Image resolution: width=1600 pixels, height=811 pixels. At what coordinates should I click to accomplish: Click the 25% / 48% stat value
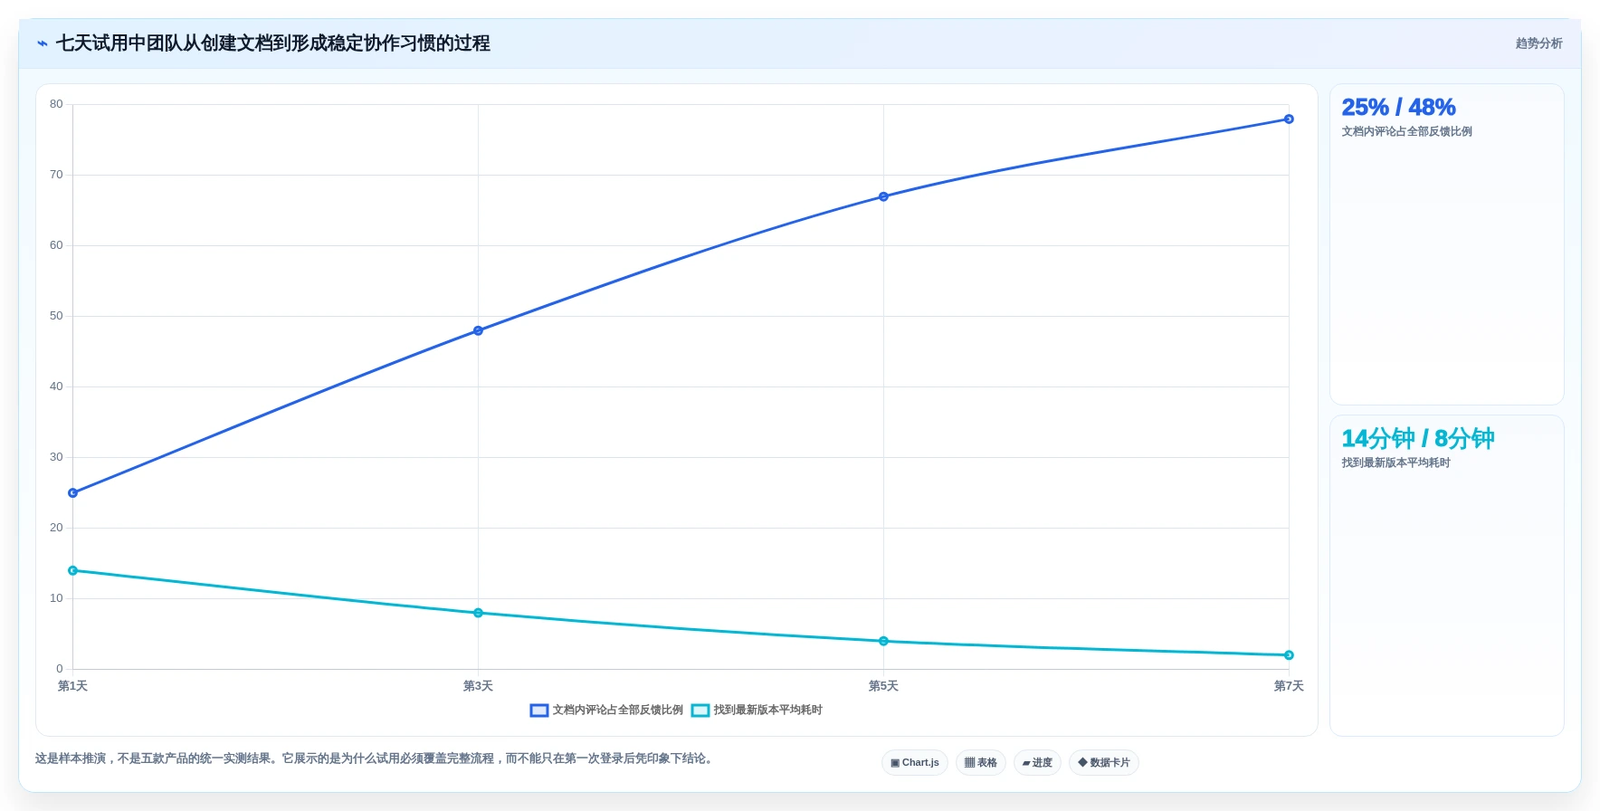coord(1398,108)
